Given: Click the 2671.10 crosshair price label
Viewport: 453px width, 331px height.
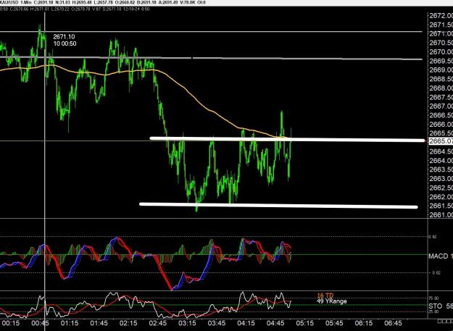Looking at the screenshot, I should (x=64, y=37).
